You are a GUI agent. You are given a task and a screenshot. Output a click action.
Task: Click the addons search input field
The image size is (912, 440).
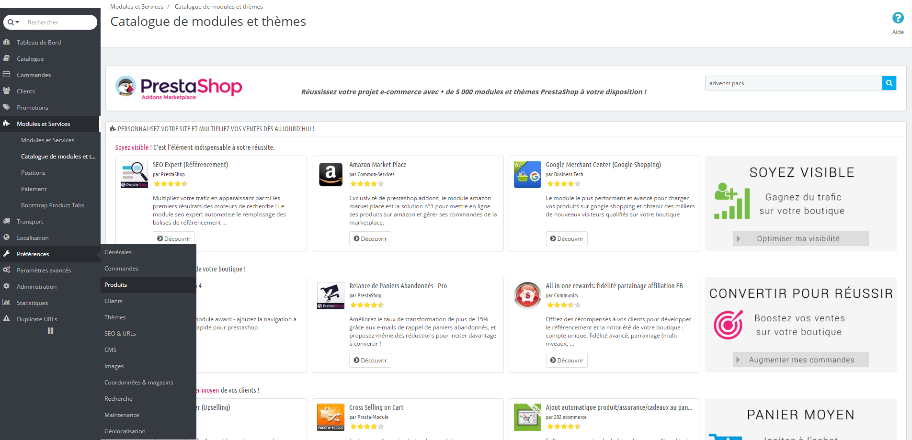793,83
